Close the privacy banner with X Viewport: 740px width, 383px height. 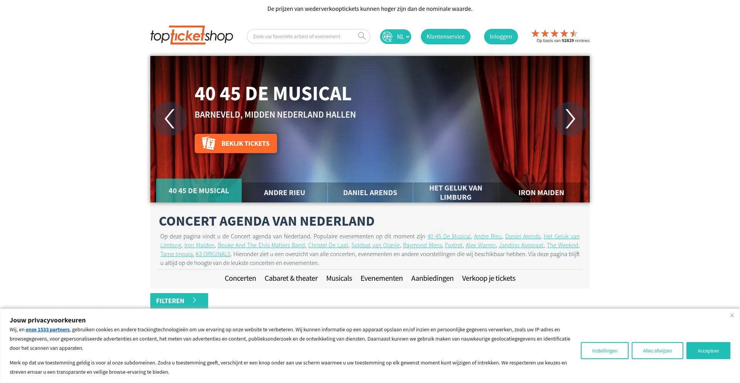pyautogui.click(x=732, y=316)
